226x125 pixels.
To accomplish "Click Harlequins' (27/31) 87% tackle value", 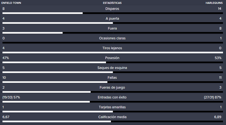I will pos(213,97).
